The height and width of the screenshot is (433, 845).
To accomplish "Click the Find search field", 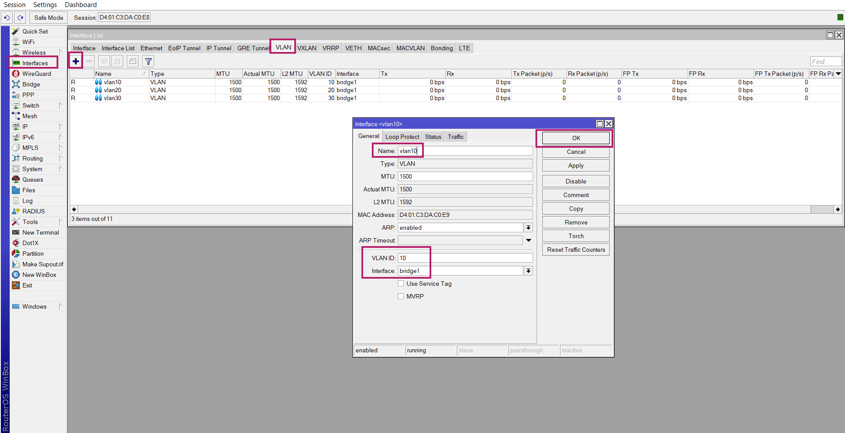I will (826, 61).
